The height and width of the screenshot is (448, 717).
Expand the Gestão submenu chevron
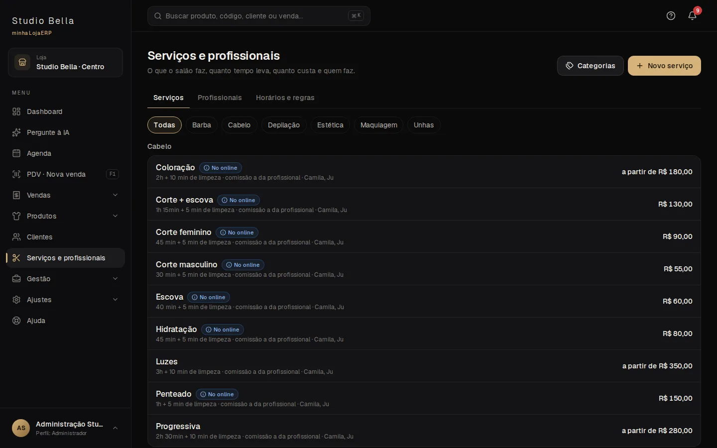click(x=116, y=279)
